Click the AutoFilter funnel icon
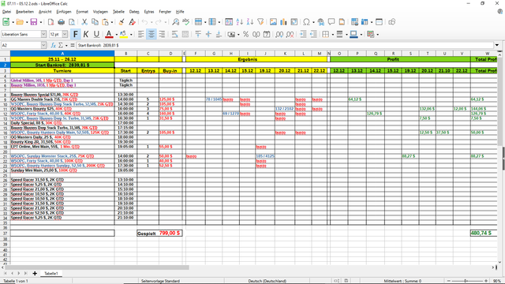Image resolution: width=505 pixels, height=284 pixels. pyautogui.click(x=260, y=22)
